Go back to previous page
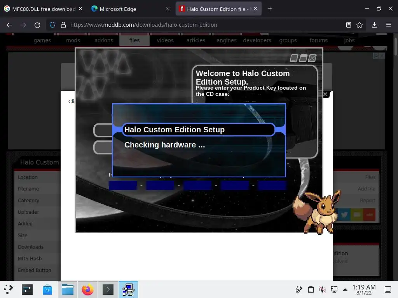This screenshot has height=298, width=398. (9, 25)
